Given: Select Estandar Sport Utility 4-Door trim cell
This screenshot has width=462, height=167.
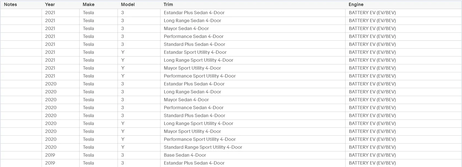Looking at the screenshot, I should pyautogui.click(x=195, y=52).
